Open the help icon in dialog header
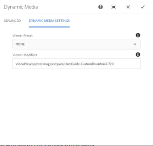153x146 pixels. click(101, 7)
